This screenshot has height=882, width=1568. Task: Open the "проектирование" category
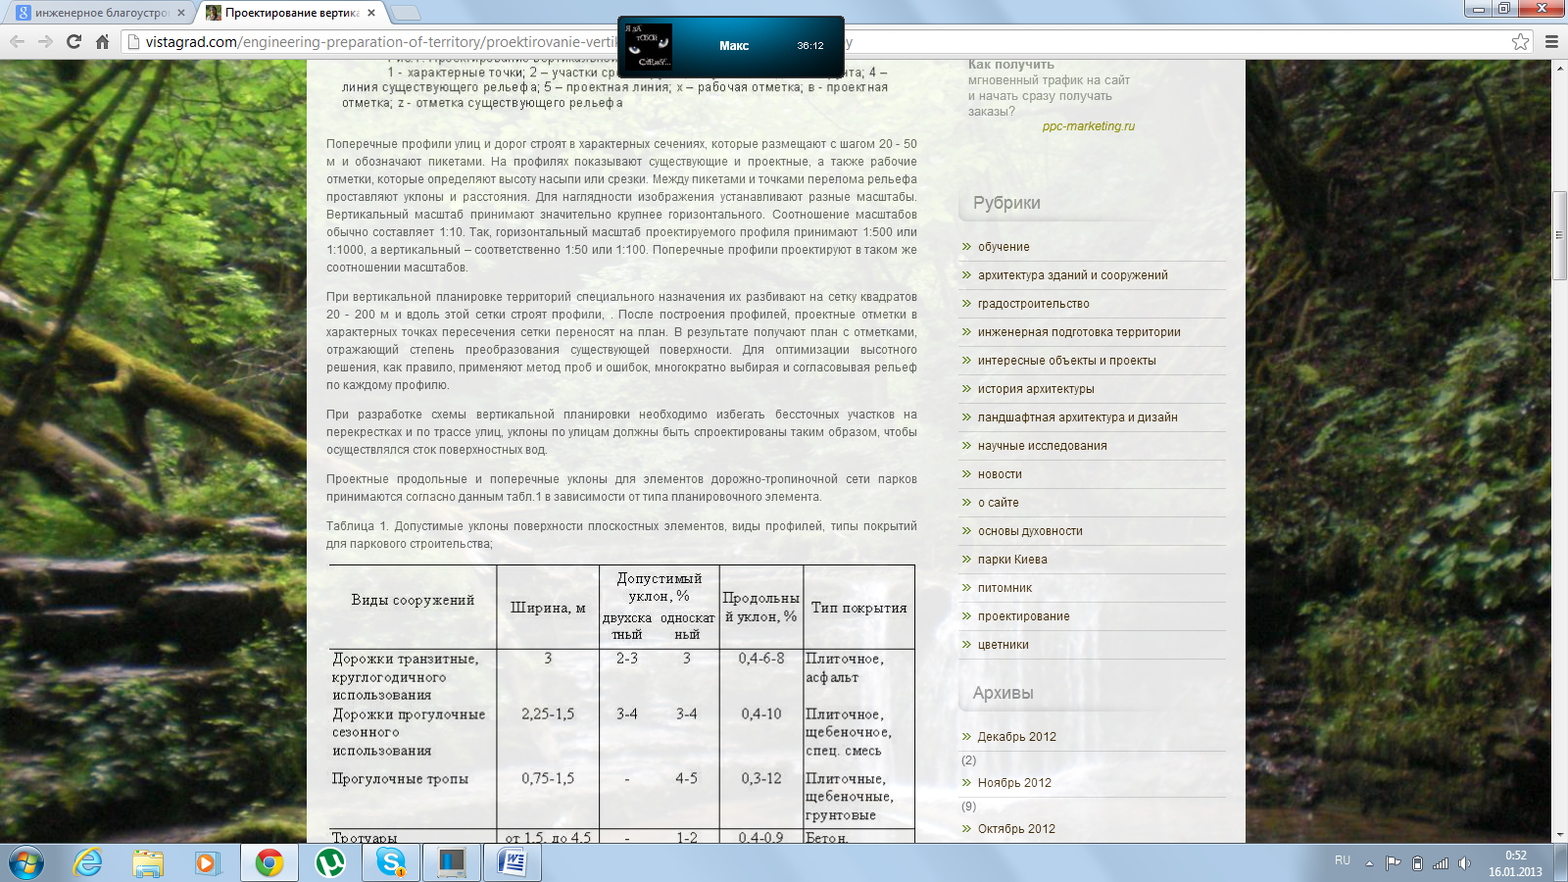[x=1023, y=616]
